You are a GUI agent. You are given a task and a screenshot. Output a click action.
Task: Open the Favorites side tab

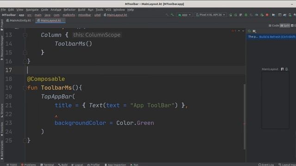coord(2,129)
